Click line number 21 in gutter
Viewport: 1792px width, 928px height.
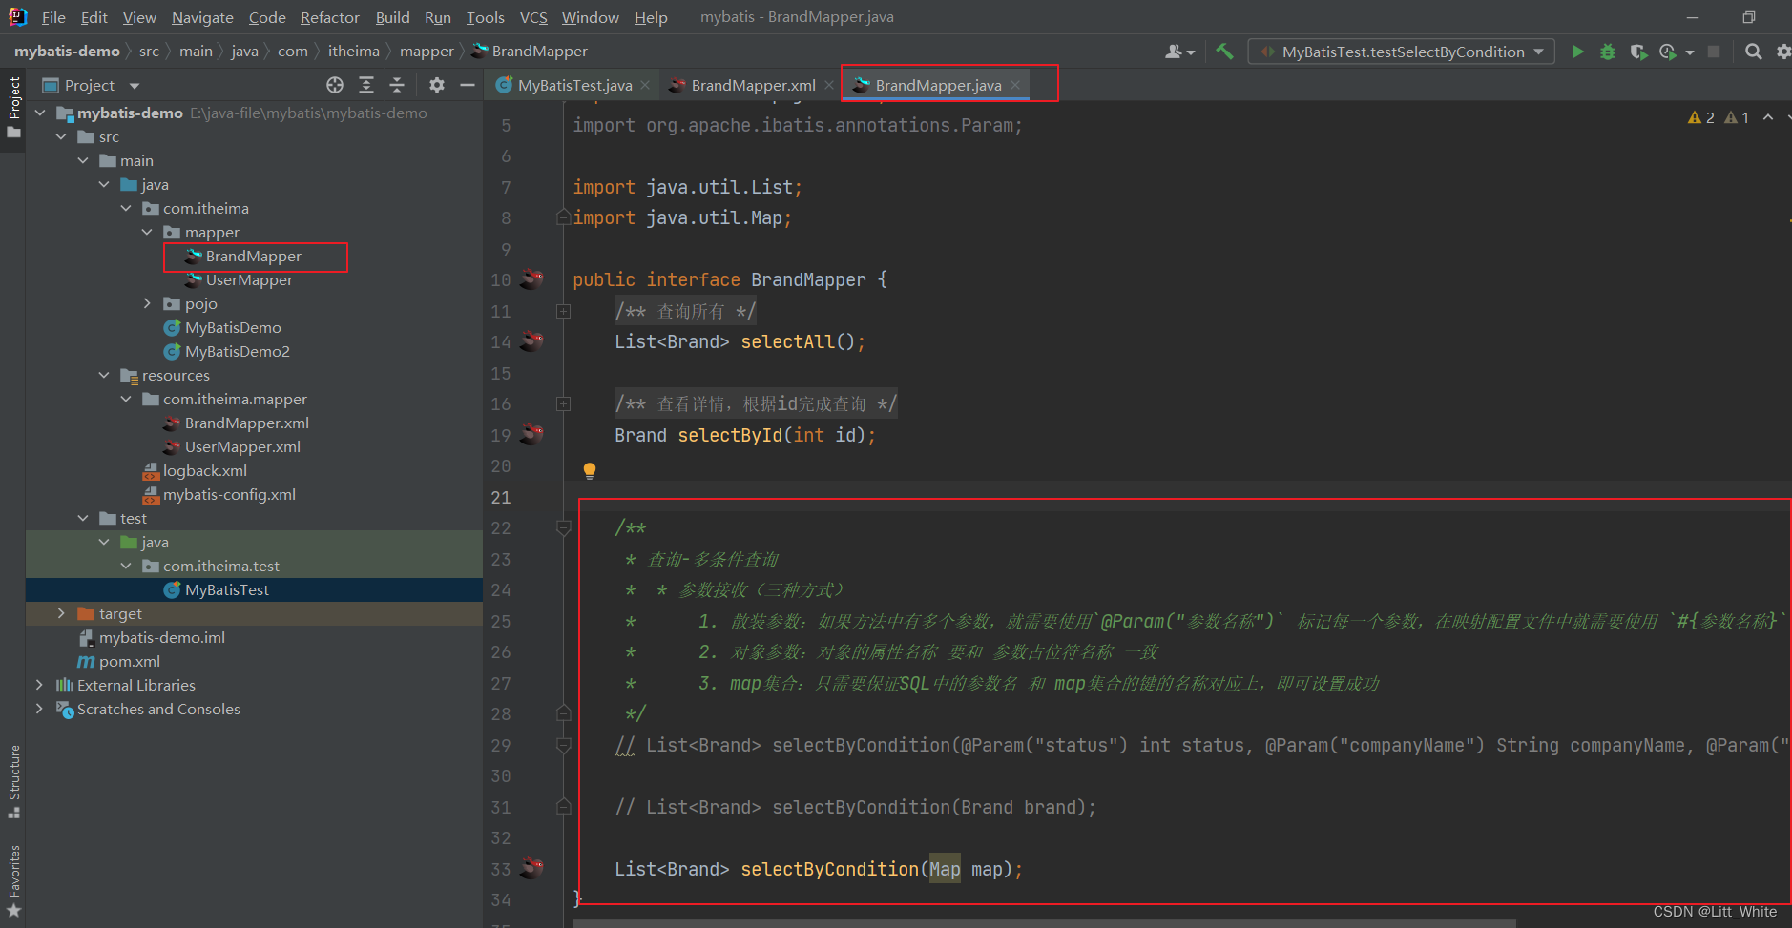[x=501, y=497]
